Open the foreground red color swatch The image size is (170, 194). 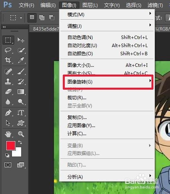pos(11,146)
